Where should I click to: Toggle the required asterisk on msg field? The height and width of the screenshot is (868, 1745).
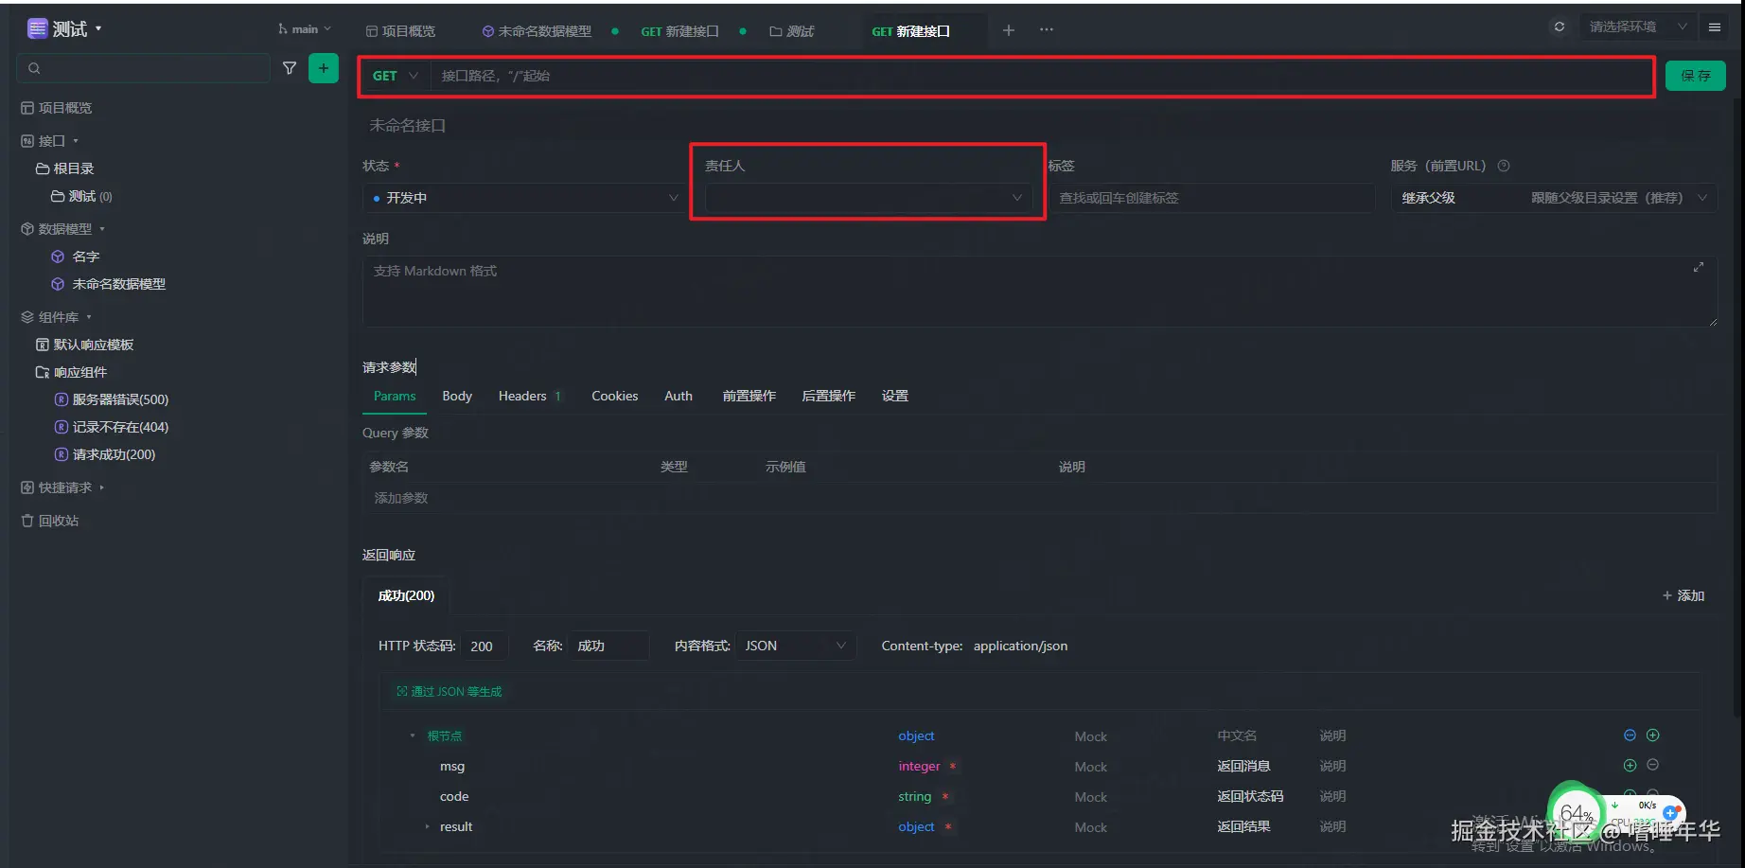(x=953, y=766)
